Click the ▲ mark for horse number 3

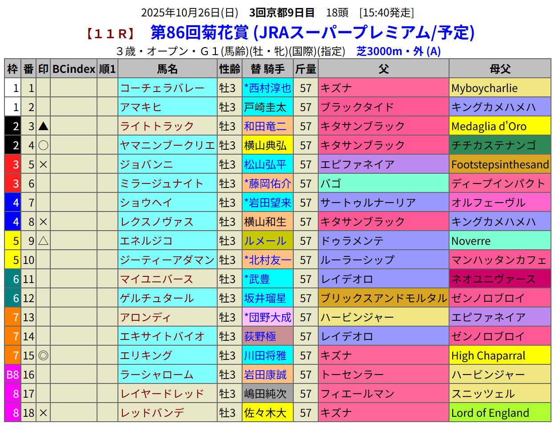43,126
